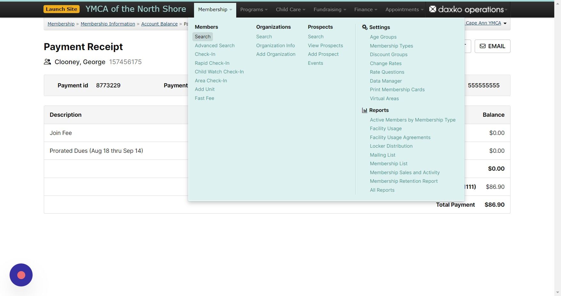Open Age Groups settings
This screenshot has height=296, width=561.
click(x=383, y=37)
